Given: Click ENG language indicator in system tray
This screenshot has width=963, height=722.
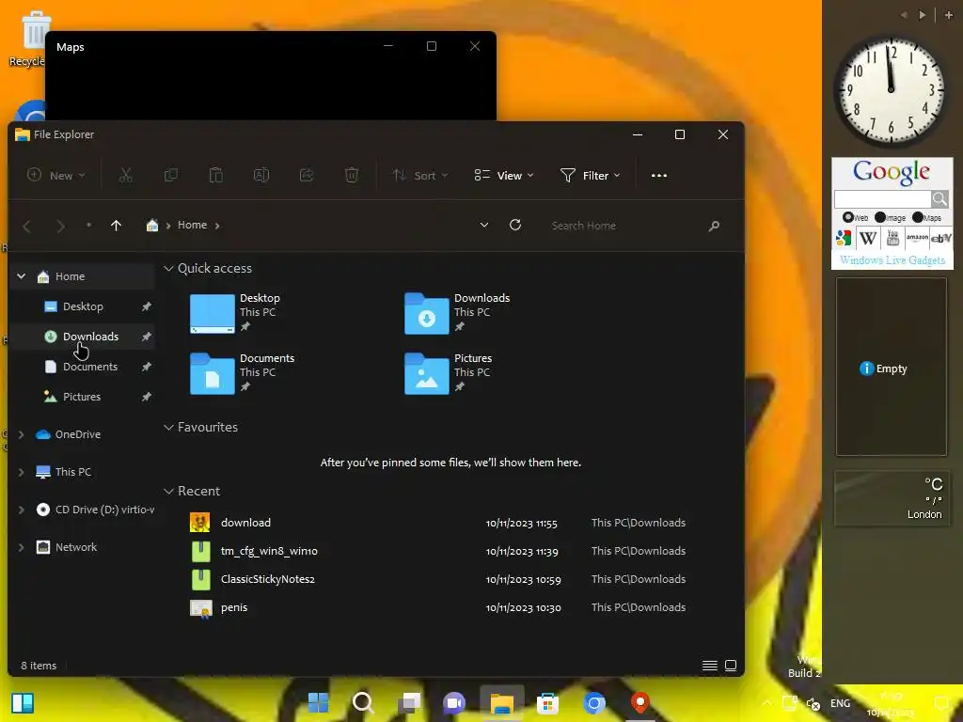Looking at the screenshot, I should (x=840, y=703).
